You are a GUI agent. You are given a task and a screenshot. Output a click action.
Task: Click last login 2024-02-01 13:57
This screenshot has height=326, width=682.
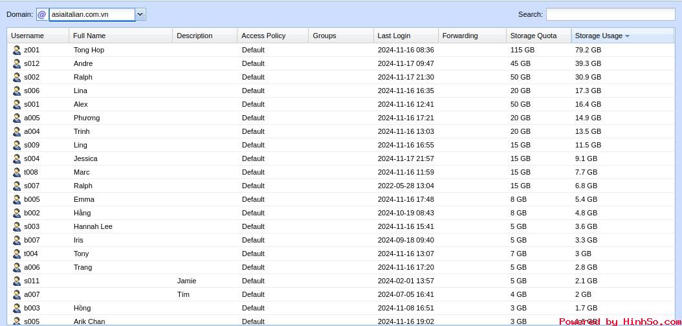[x=406, y=281]
